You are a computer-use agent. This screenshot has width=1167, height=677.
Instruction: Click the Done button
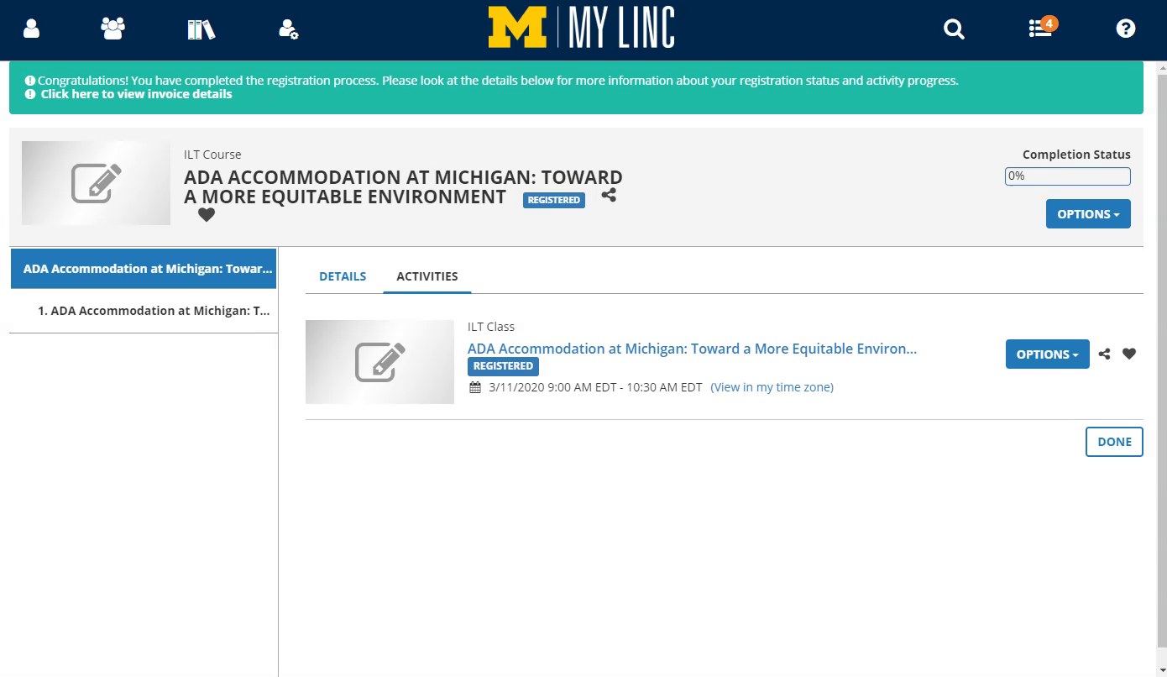point(1113,441)
